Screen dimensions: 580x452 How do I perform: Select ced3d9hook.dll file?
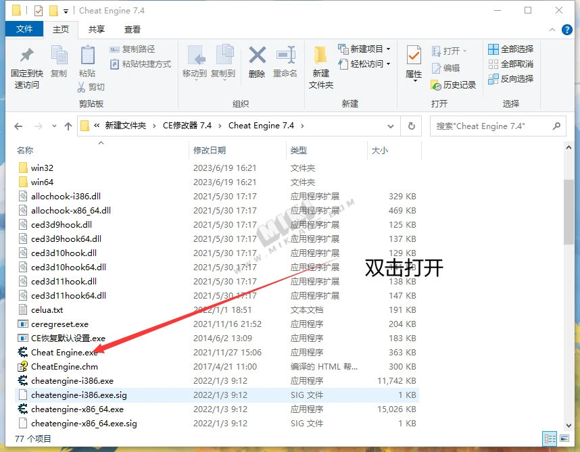coord(217,225)
